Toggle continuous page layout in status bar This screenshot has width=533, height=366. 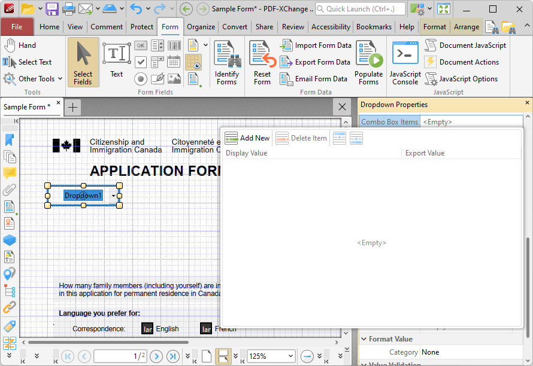pyautogui.click(x=223, y=356)
